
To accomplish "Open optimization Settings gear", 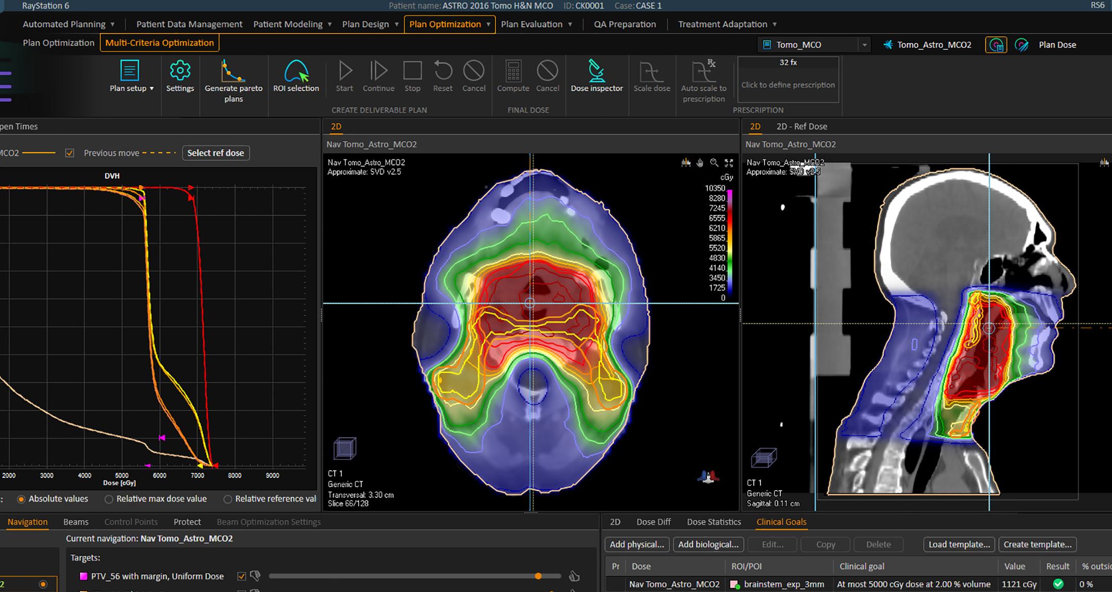I will [180, 71].
